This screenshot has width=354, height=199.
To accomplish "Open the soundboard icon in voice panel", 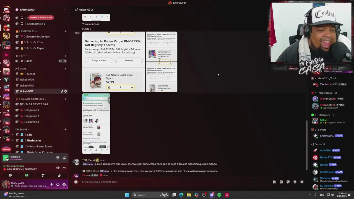I will click(x=59, y=175).
